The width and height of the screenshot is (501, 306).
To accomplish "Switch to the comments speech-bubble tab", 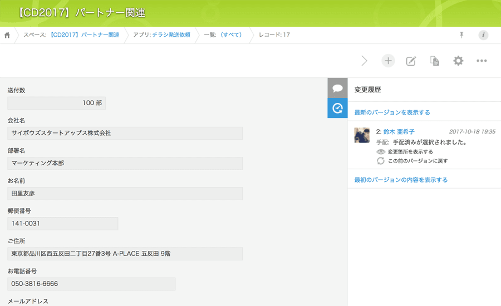I will pos(337,88).
